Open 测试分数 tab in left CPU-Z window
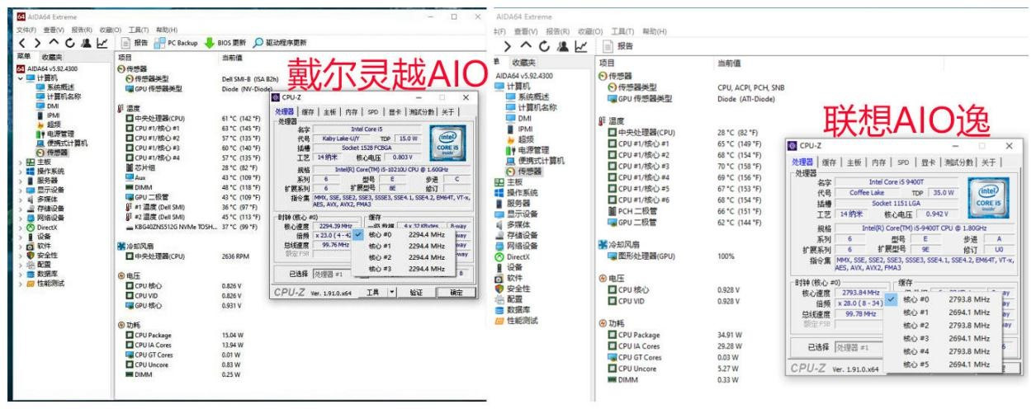 point(421,112)
